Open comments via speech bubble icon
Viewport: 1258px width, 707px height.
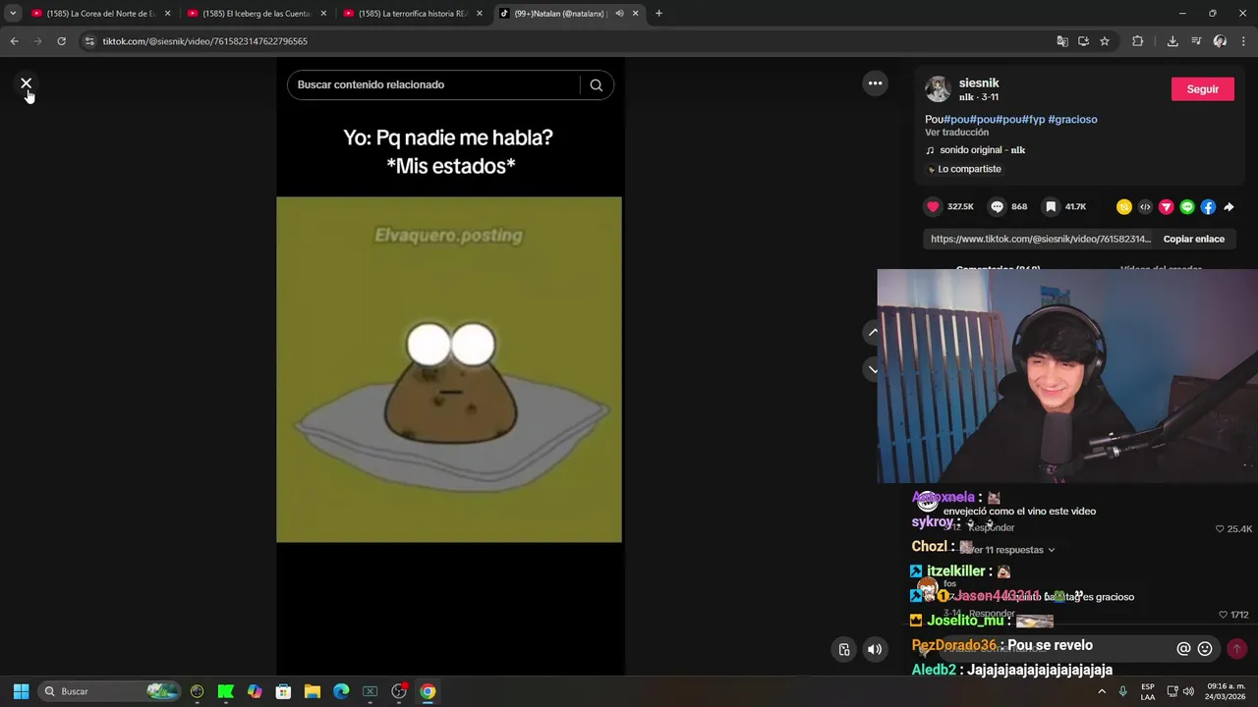pos(997,206)
